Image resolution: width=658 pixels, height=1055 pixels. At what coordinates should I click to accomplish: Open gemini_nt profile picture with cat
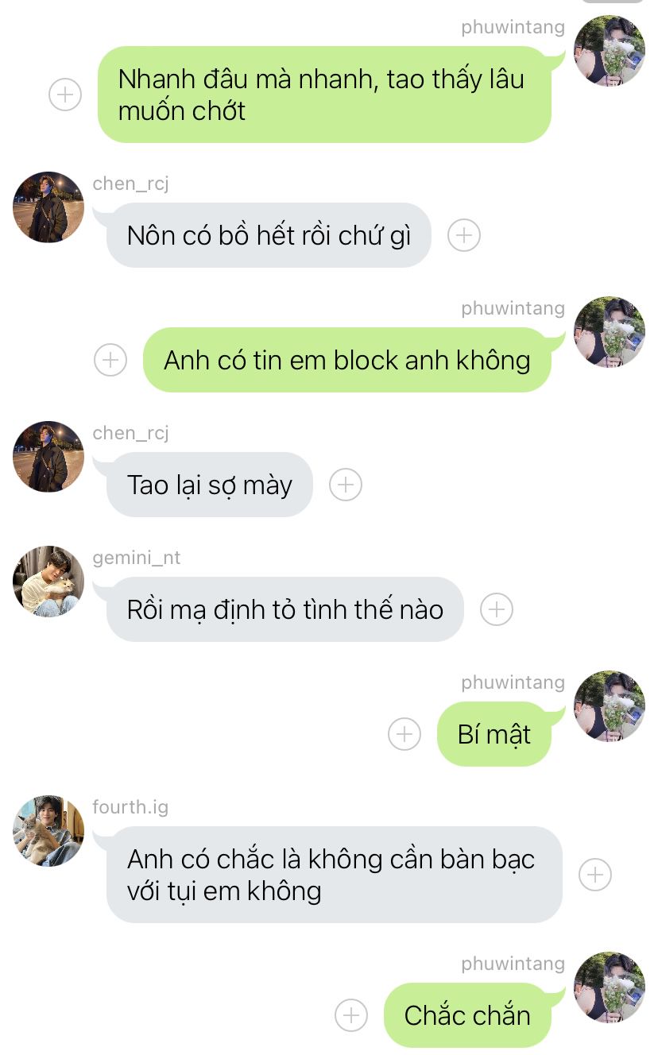pos(48,582)
